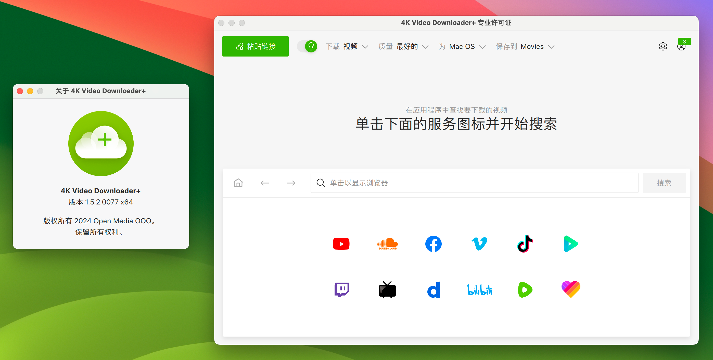Click heading 单击下面的服务图标并开始搜索
Image resolution: width=713 pixels, height=360 pixels.
coord(456,124)
